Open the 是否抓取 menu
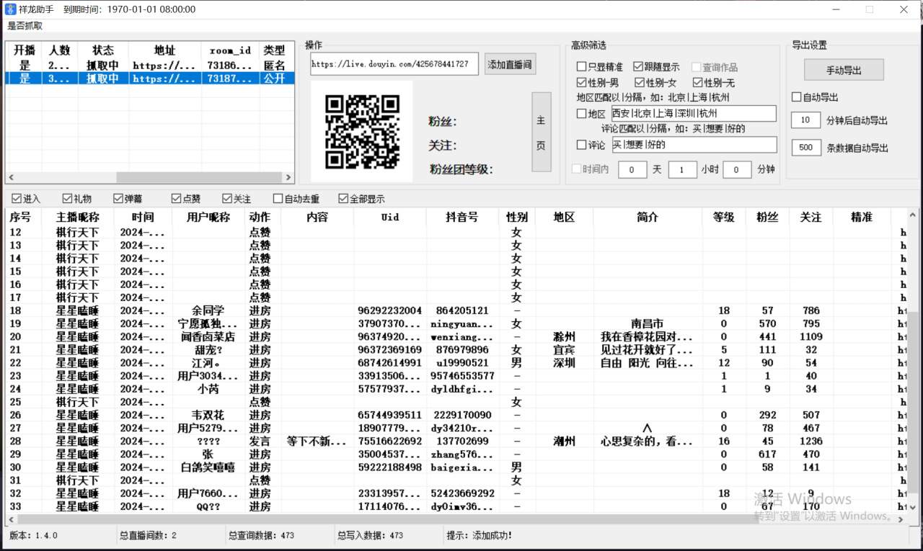 pyautogui.click(x=25, y=26)
